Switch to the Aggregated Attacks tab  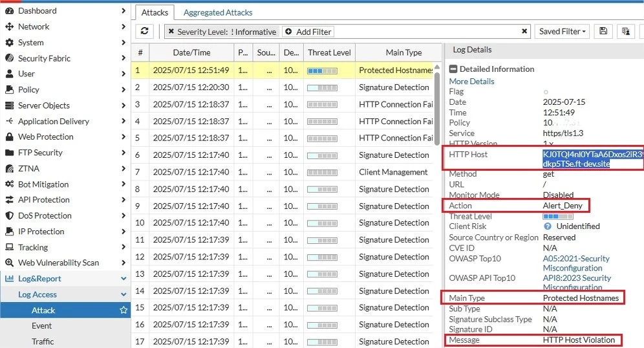(218, 12)
